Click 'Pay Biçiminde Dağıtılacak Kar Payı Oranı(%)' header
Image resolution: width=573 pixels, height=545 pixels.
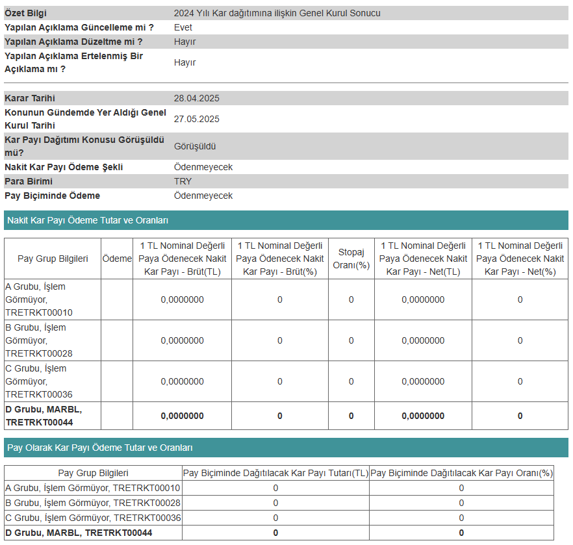[461, 473]
